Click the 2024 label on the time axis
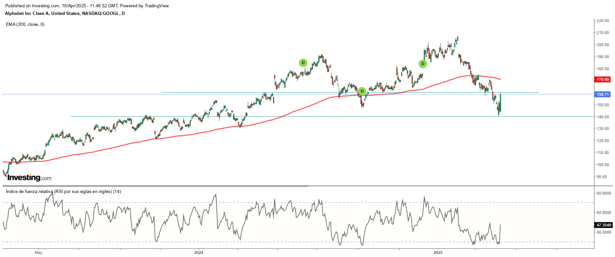 199,253
